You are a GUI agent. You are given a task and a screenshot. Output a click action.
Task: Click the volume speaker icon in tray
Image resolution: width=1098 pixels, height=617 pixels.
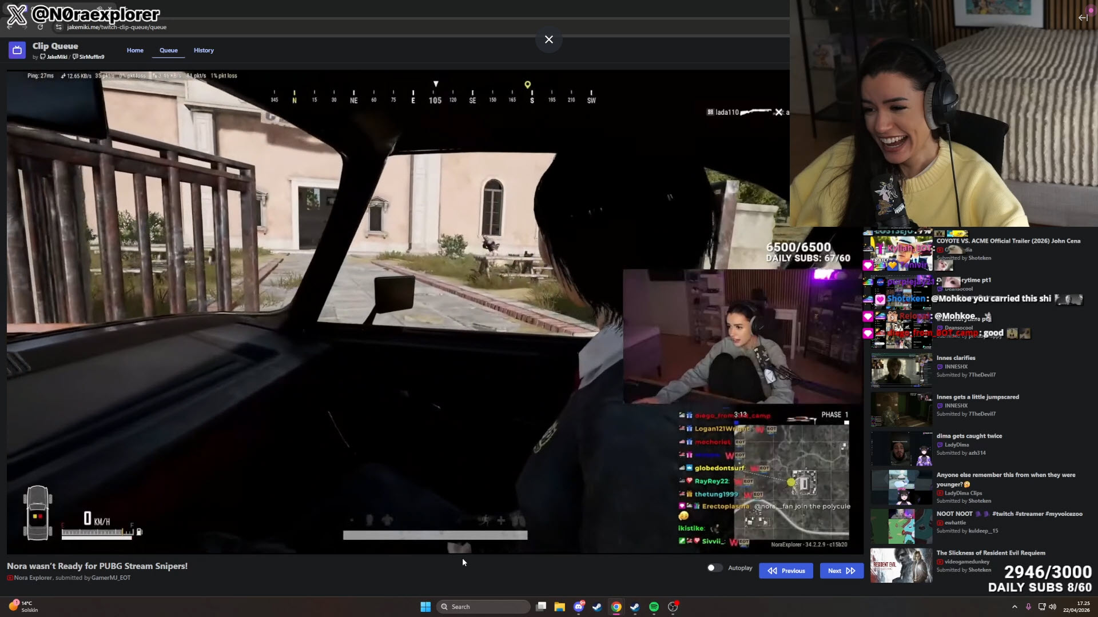(1053, 607)
